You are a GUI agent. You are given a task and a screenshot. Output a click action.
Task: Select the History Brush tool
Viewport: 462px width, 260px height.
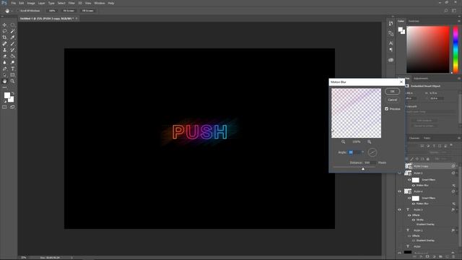(x=12, y=50)
